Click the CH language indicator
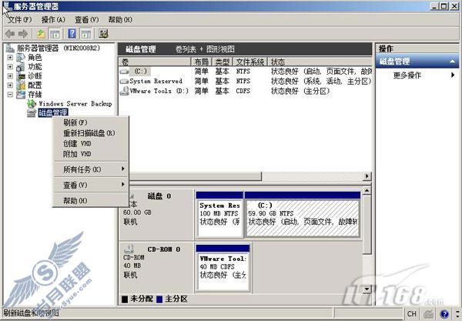 click(412, 314)
